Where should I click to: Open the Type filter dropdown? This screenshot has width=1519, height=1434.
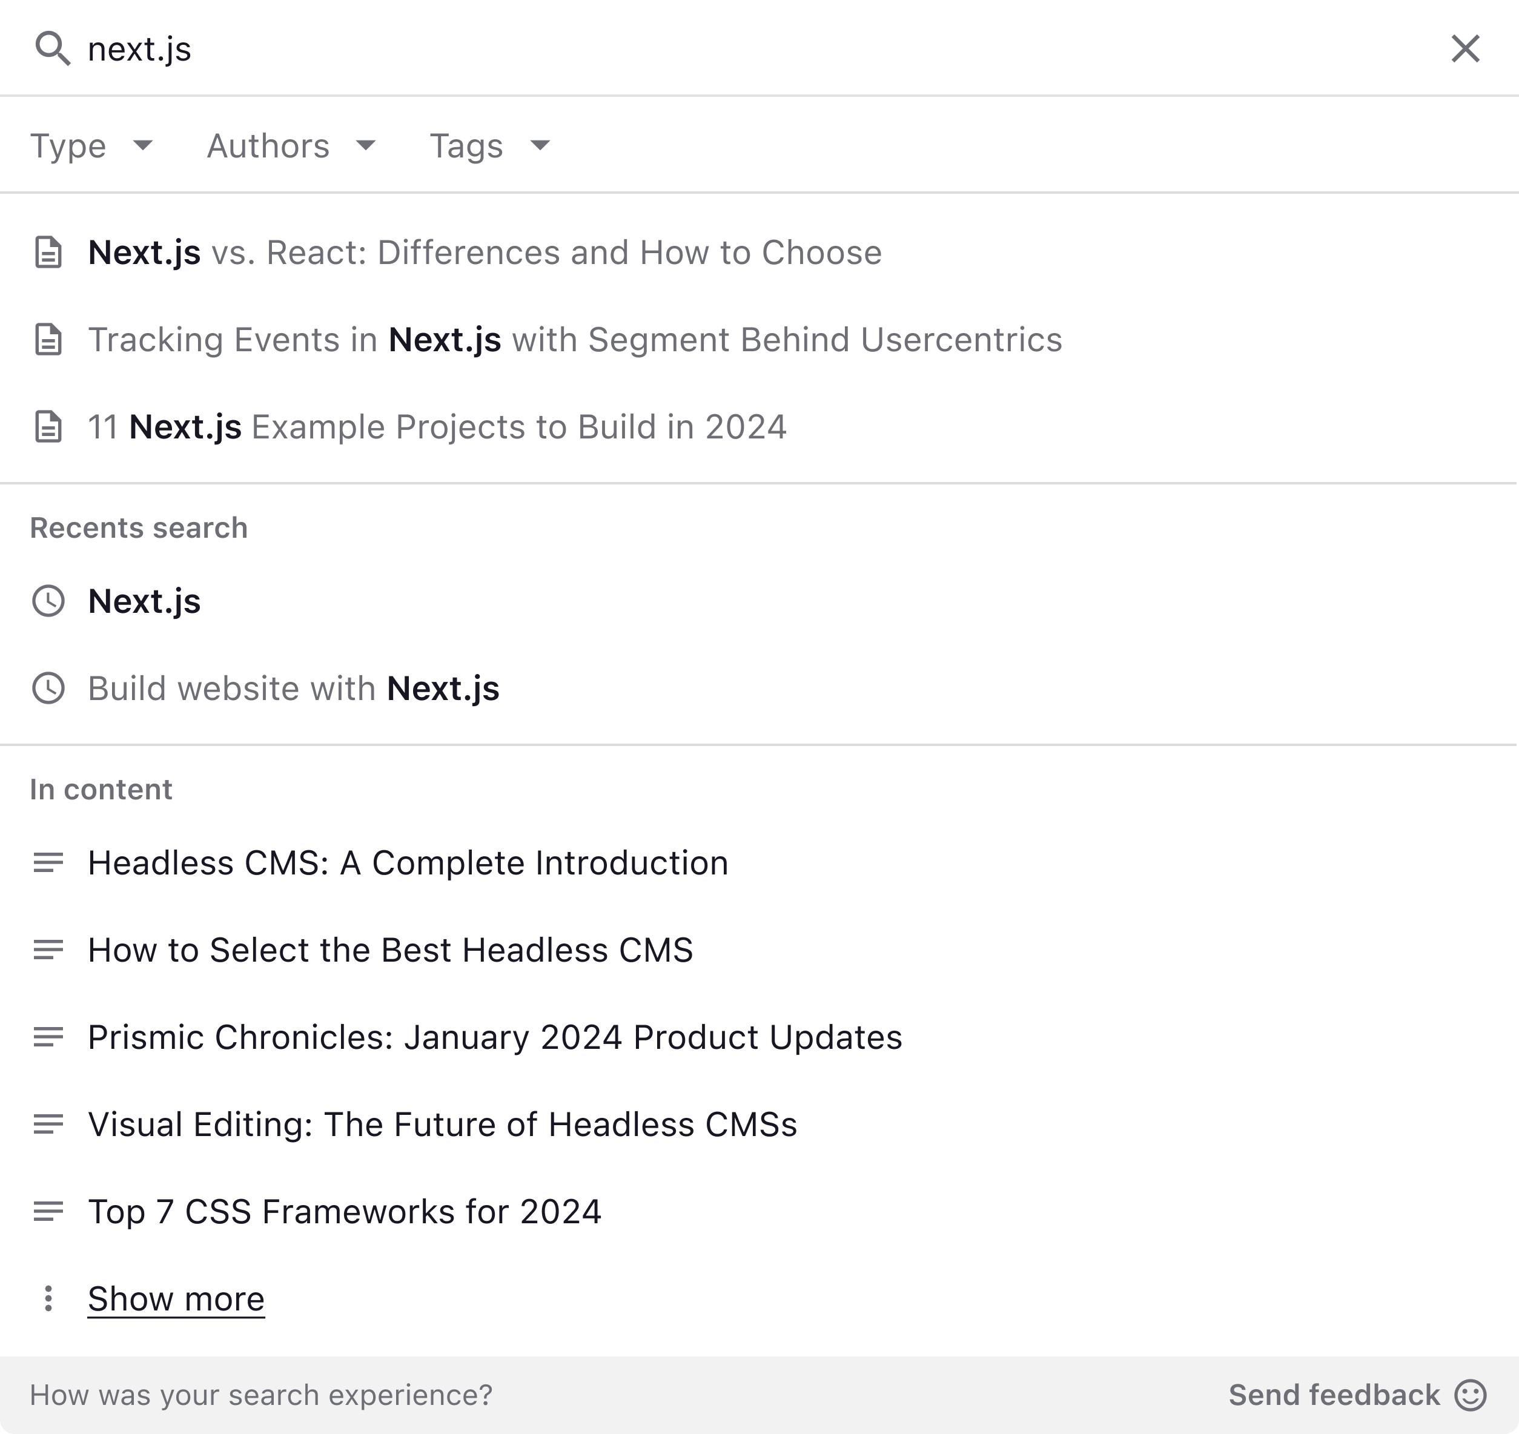tap(91, 145)
